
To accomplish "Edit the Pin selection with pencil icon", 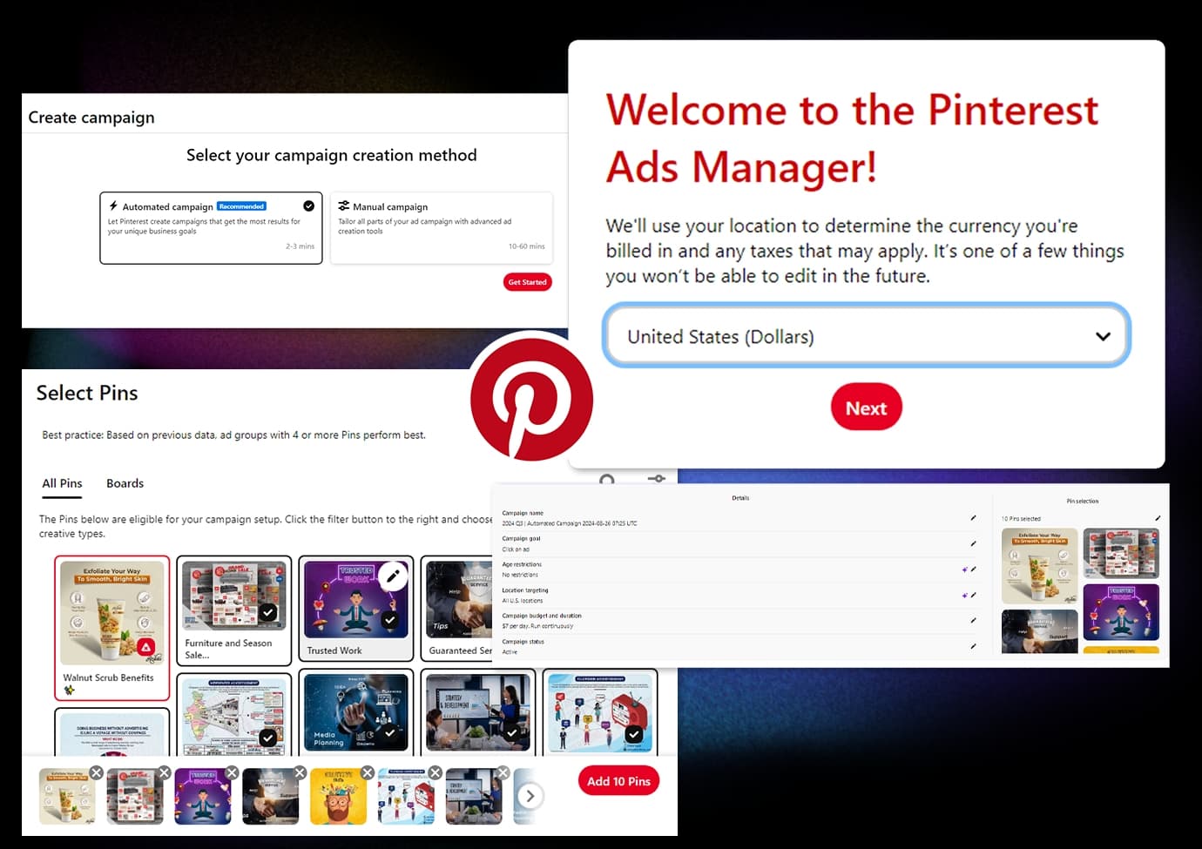I will click(x=1158, y=518).
